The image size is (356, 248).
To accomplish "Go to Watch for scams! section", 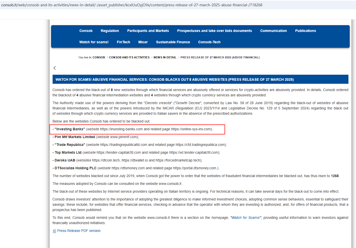I will coord(94,42).
